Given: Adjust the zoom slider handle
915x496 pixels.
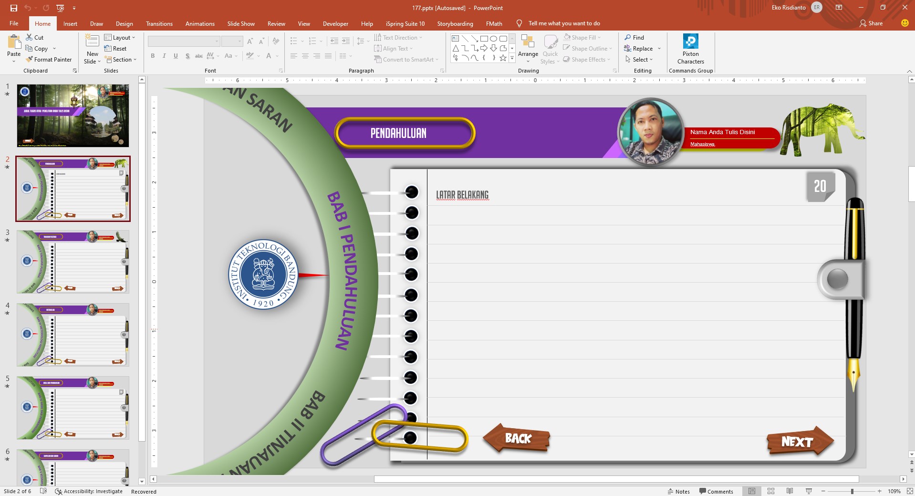Looking at the screenshot, I should click(852, 491).
